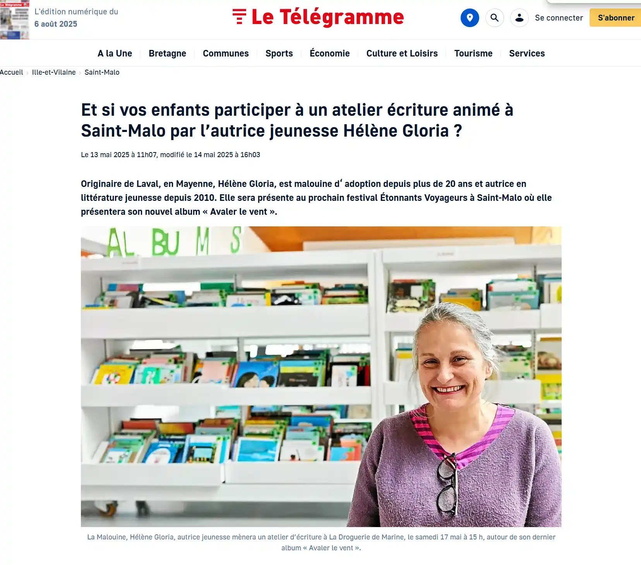Click the Hélène Gloria article photo
641x565 pixels.
pyautogui.click(x=321, y=377)
